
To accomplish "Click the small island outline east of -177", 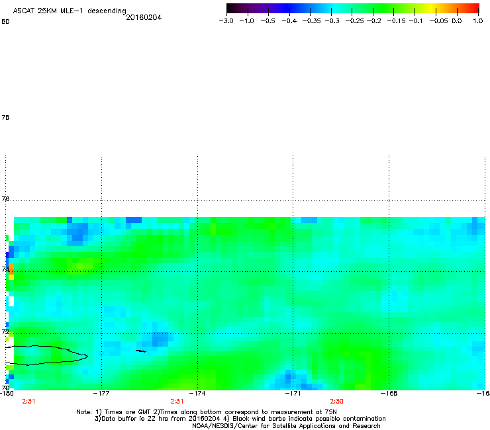I will (141, 351).
